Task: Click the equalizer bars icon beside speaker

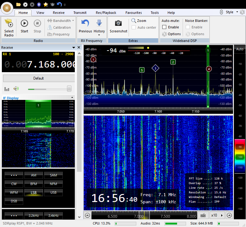Action: point(6,89)
